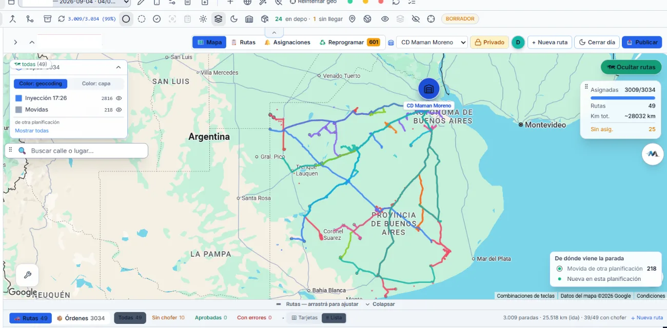This screenshot has width=667, height=328.
Task: Expand the left sidebar chevron arrow
Action: click(x=15, y=42)
